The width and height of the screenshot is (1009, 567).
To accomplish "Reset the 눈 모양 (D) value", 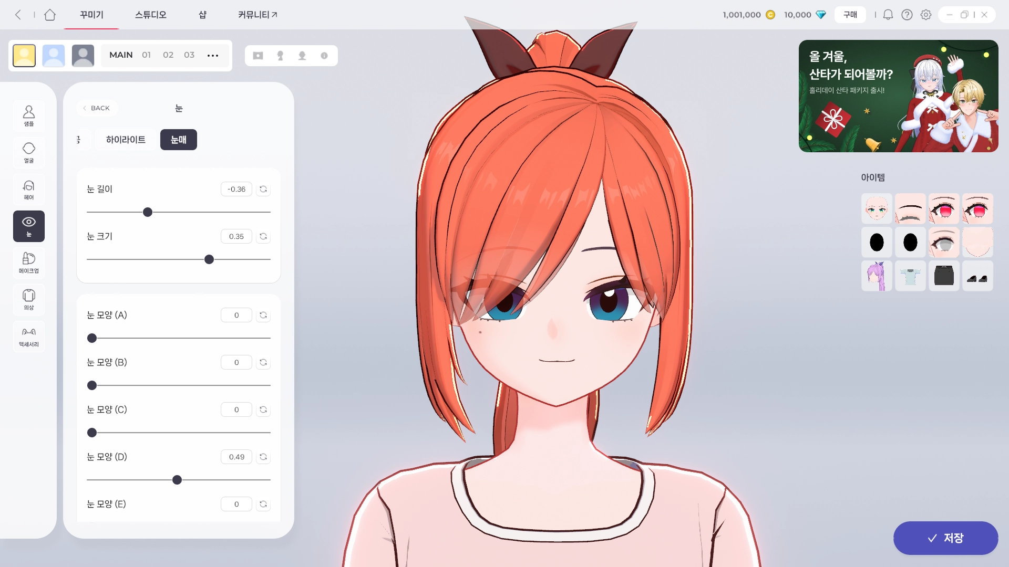I will click(x=263, y=457).
